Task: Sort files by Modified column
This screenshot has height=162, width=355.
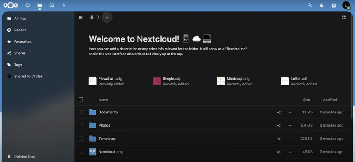Action: 329,100
